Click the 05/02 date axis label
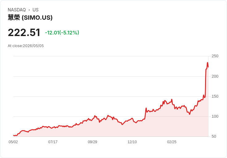The height and width of the screenshot is (158, 227). pos(13,142)
